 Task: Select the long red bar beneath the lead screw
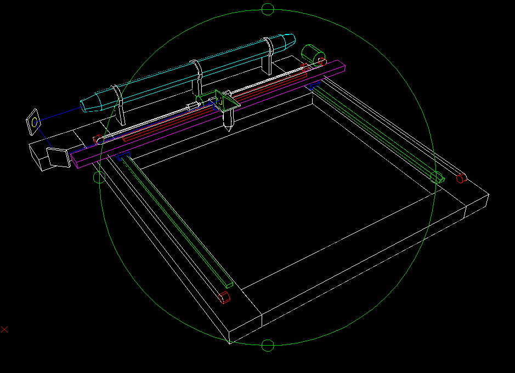coord(215,107)
